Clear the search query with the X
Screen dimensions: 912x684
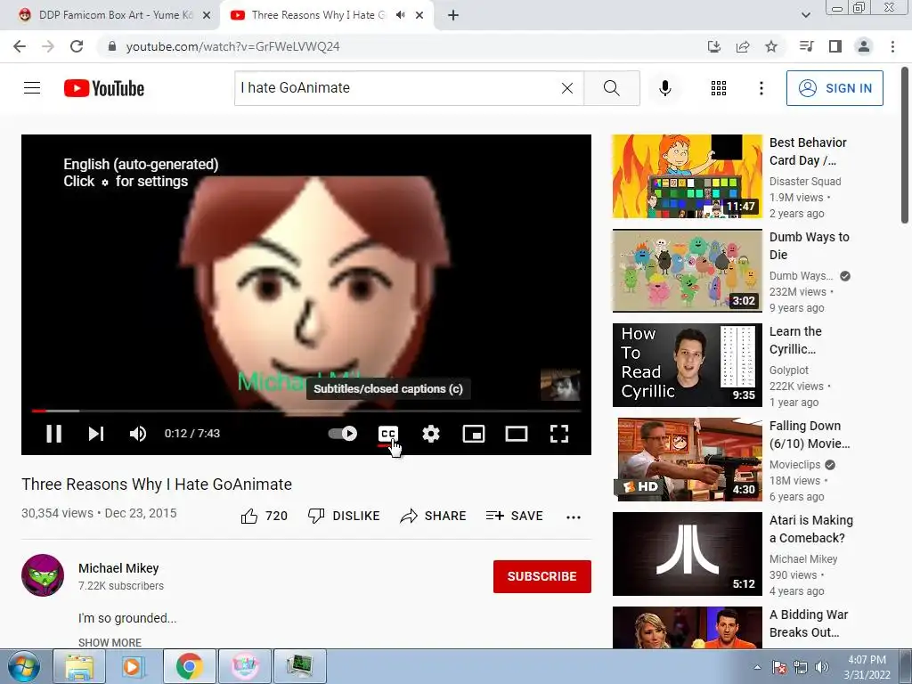tap(567, 88)
